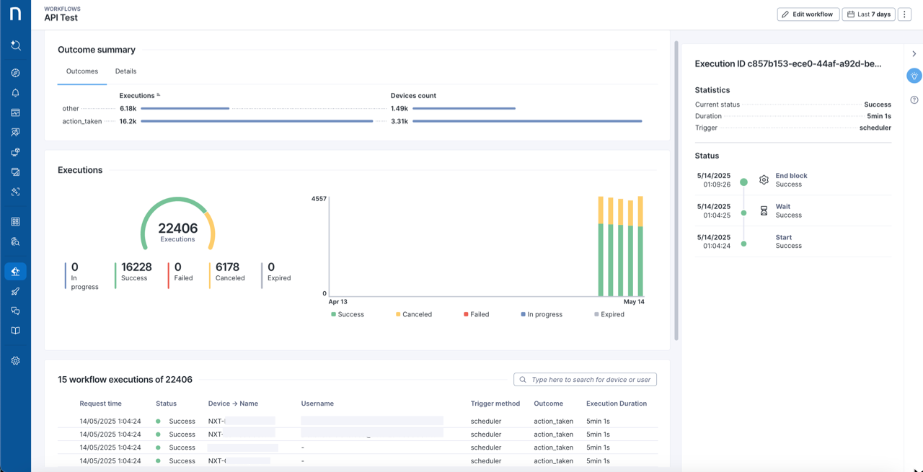Viewport: 923px width, 472px height.
Task: Open the settings gear at sidebar bottom
Action: pyautogui.click(x=15, y=361)
